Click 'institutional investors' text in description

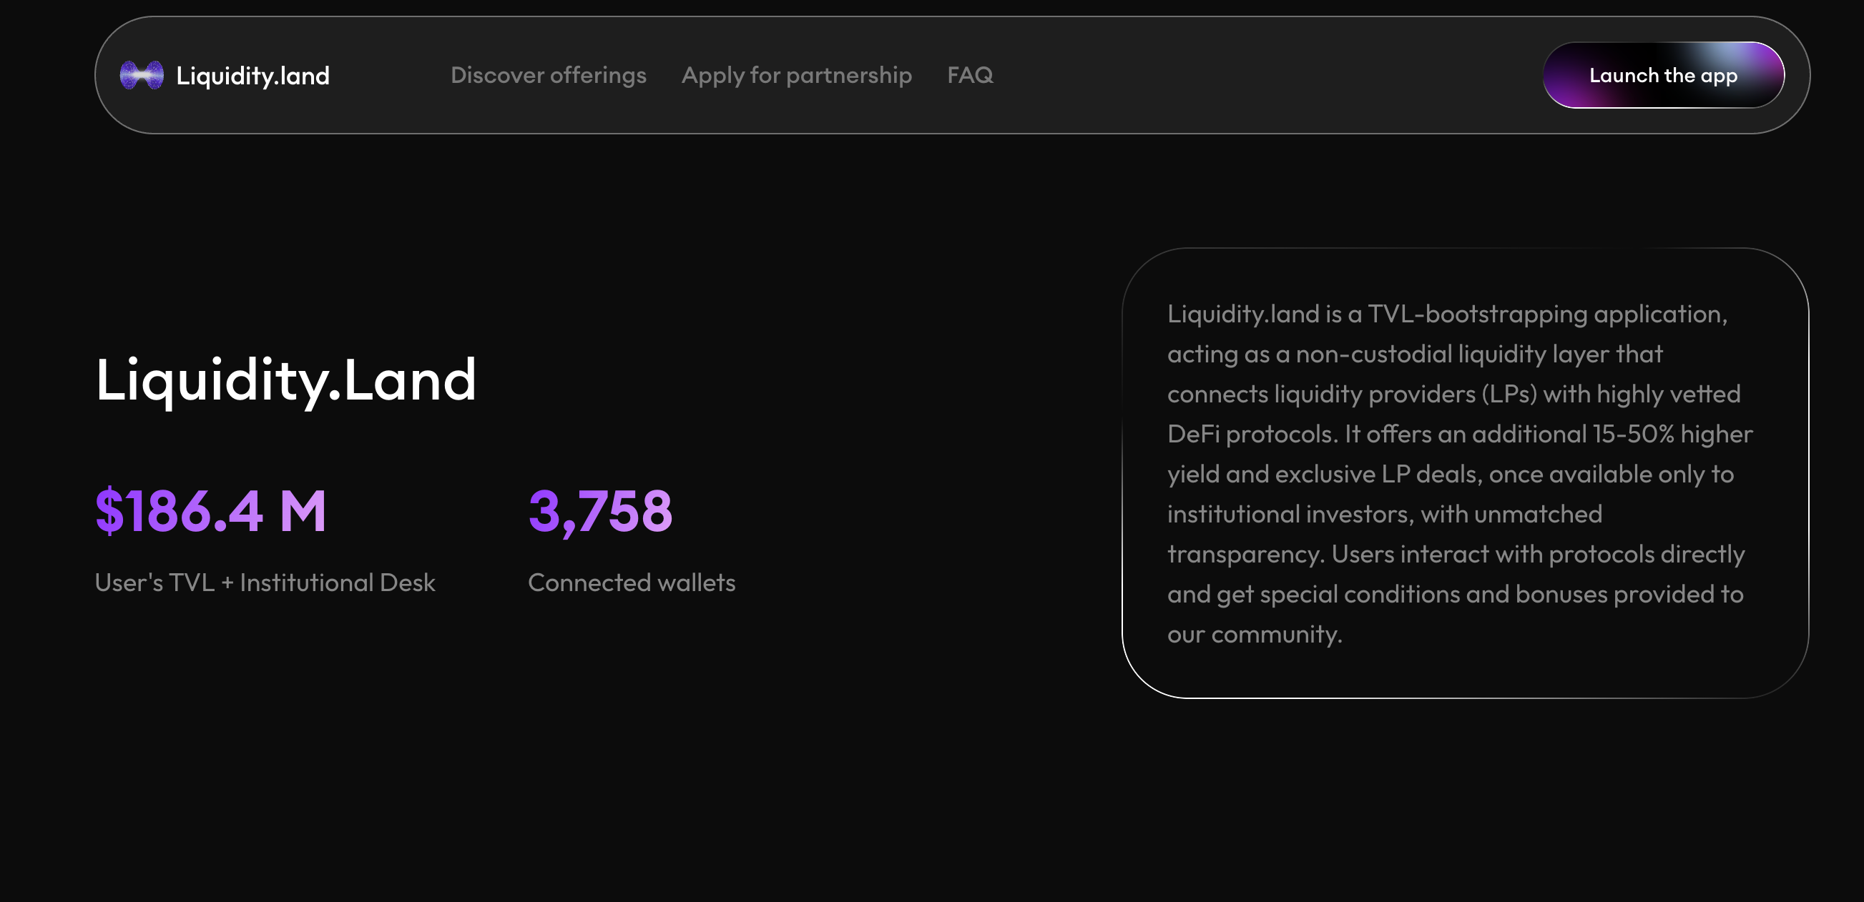[1290, 515]
